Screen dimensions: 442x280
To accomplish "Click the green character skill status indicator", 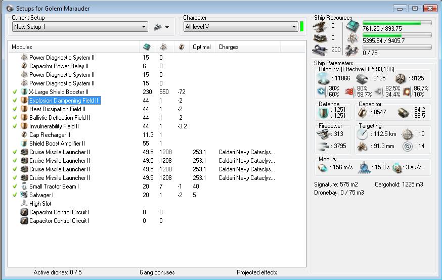I will pos(301,26).
